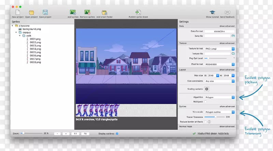Screen dimensions: 273x151
Task: Publish the sprite sheet
Action: (138, 13)
